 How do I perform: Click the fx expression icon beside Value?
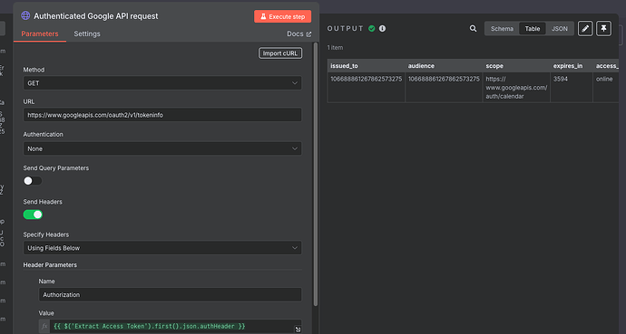pyautogui.click(x=44, y=327)
